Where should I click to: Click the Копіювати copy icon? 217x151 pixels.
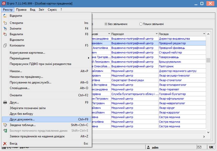click(5, 45)
